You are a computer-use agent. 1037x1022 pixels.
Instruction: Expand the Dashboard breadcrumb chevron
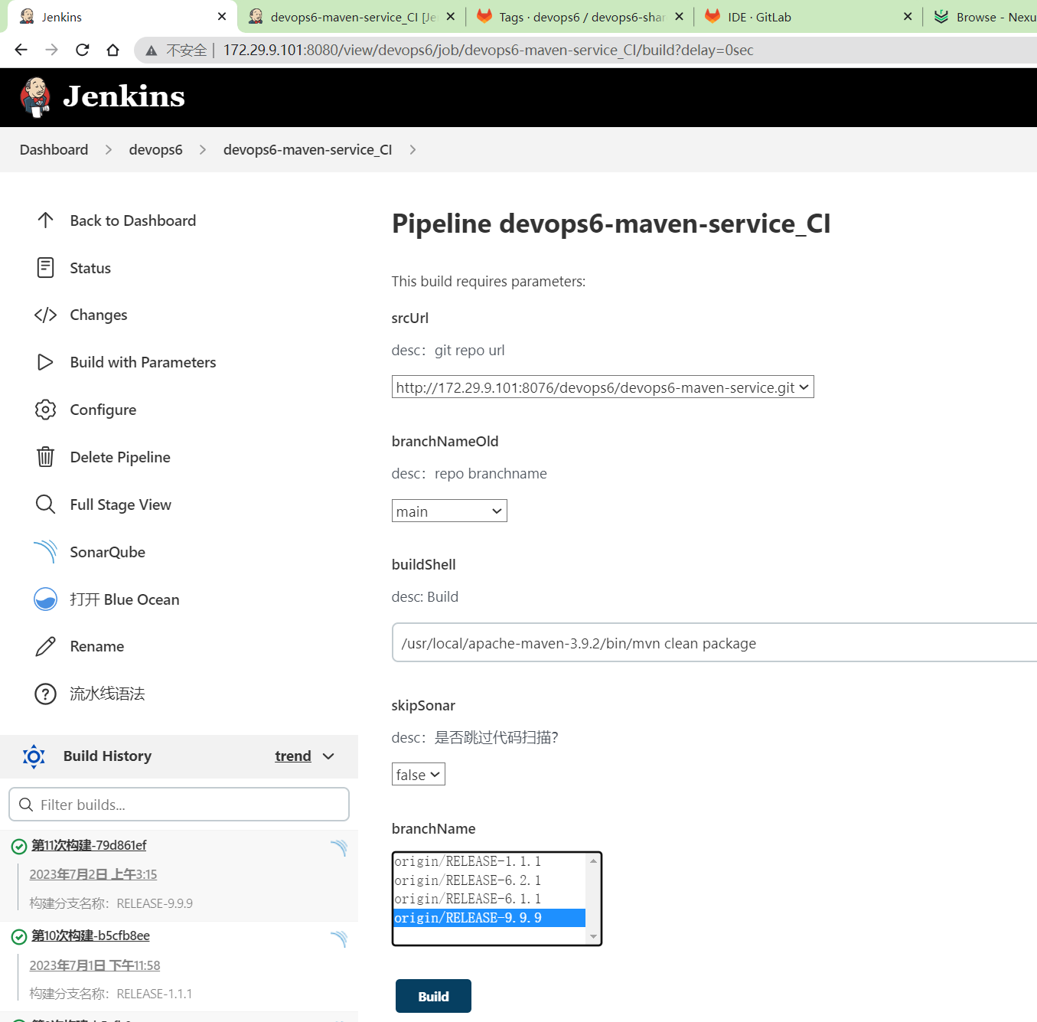point(109,150)
